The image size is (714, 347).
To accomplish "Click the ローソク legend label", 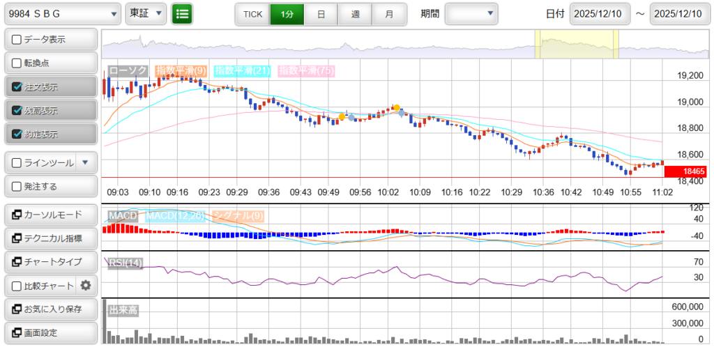I will pos(129,70).
